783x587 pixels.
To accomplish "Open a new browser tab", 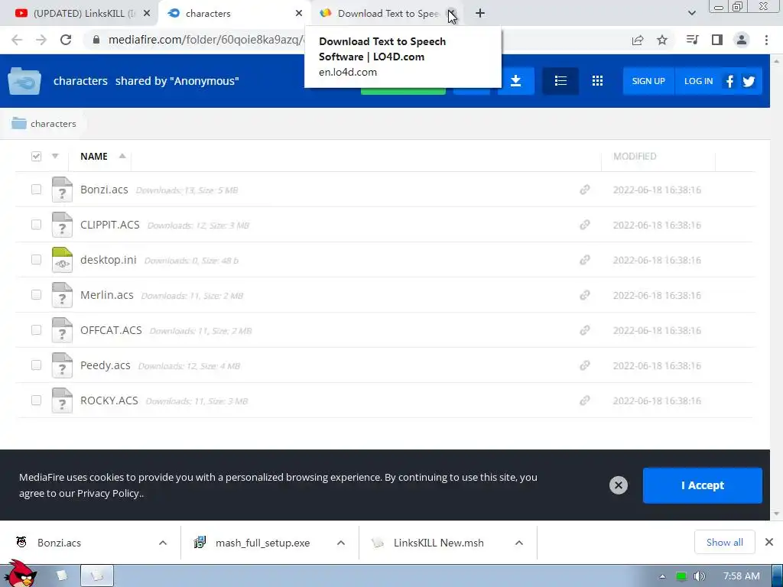I will tap(480, 14).
